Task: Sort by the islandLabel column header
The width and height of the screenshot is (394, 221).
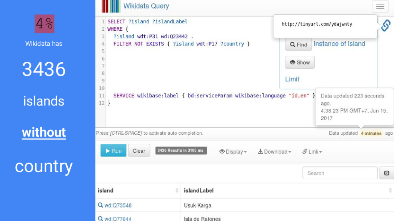Action: (287, 191)
